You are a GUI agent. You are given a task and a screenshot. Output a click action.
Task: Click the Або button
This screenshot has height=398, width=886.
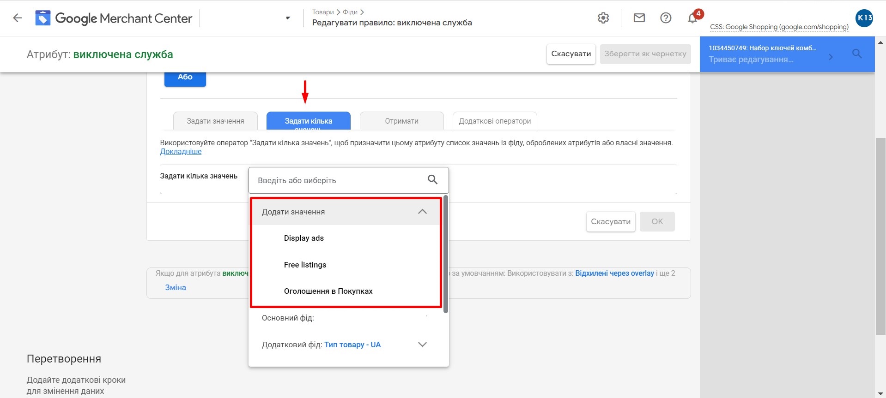click(x=185, y=77)
